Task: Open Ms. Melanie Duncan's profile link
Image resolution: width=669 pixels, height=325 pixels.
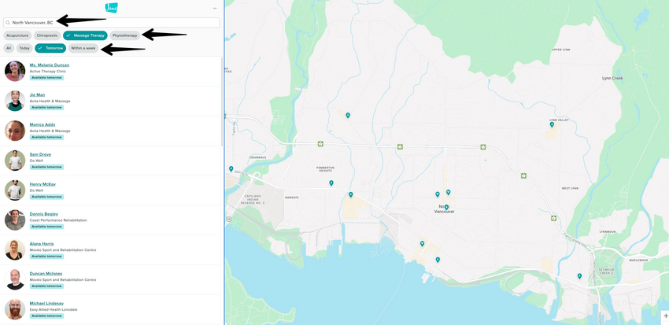Action: [x=50, y=65]
